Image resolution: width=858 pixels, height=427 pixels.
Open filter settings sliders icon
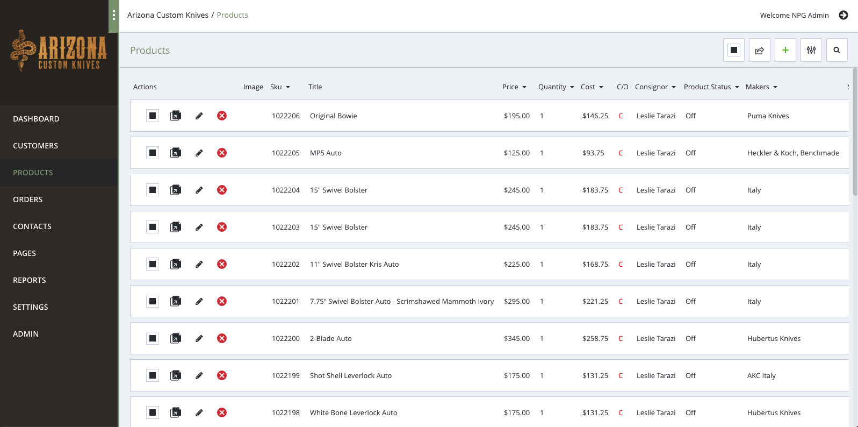811,50
